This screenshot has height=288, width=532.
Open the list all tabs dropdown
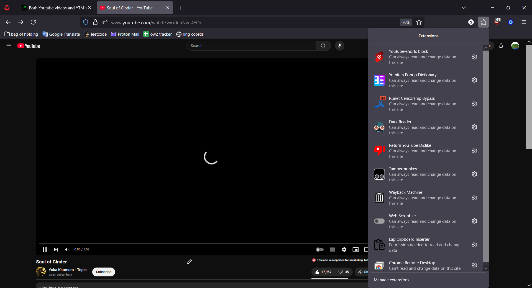[x=464, y=8]
